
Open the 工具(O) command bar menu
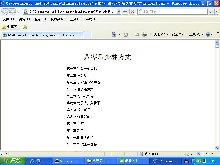click(x=196, y=34)
